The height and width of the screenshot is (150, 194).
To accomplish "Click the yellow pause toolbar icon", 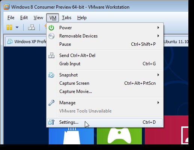I will (9, 27).
